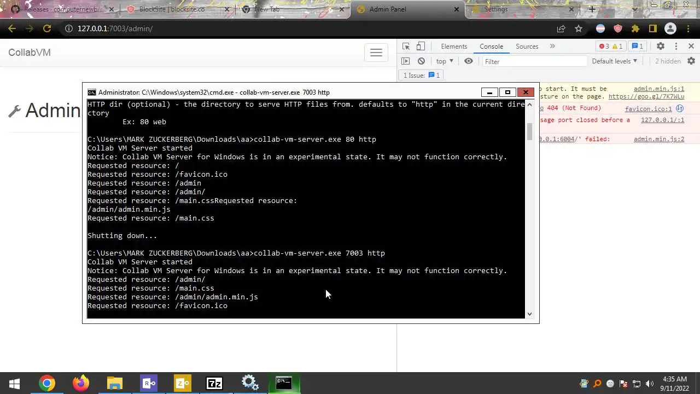Screen dimensions: 700x394
Task: Click the browser forward arrow
Action: (30, 28)
